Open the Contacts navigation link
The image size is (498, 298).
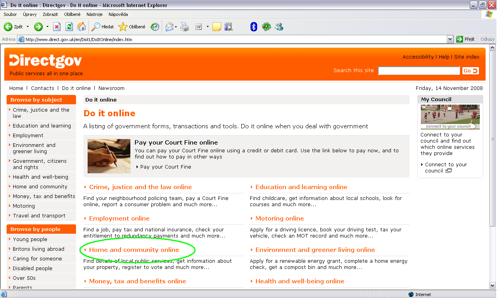[x=43, y=88]
